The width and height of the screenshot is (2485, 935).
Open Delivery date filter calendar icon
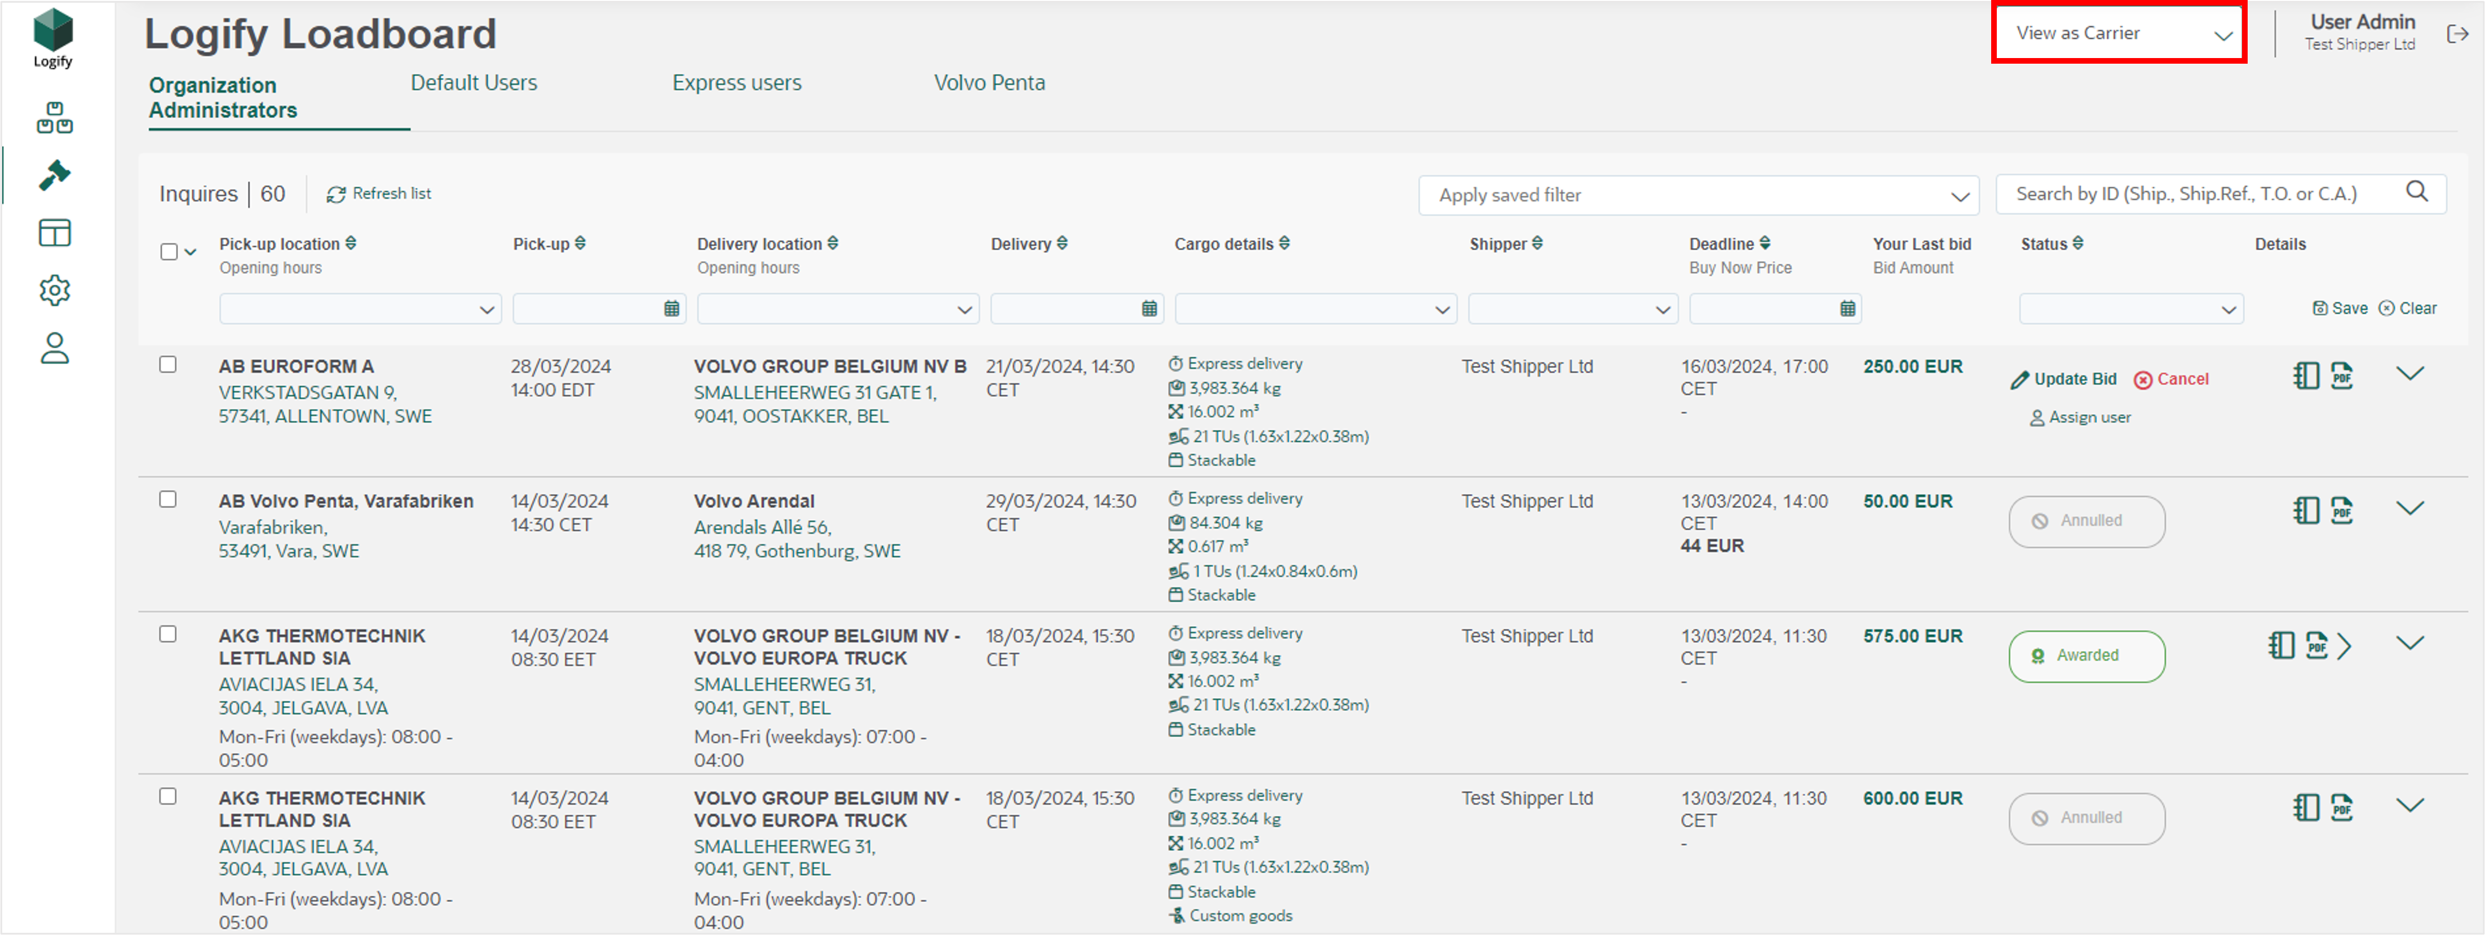point(1149,308)
